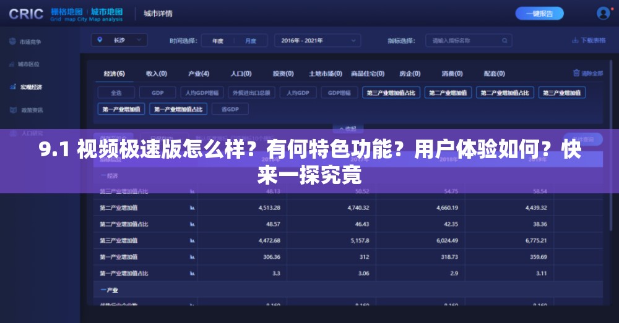Click the CRIC logo
The height and width of the screenshot is (323, 619).
click(26, 14)
